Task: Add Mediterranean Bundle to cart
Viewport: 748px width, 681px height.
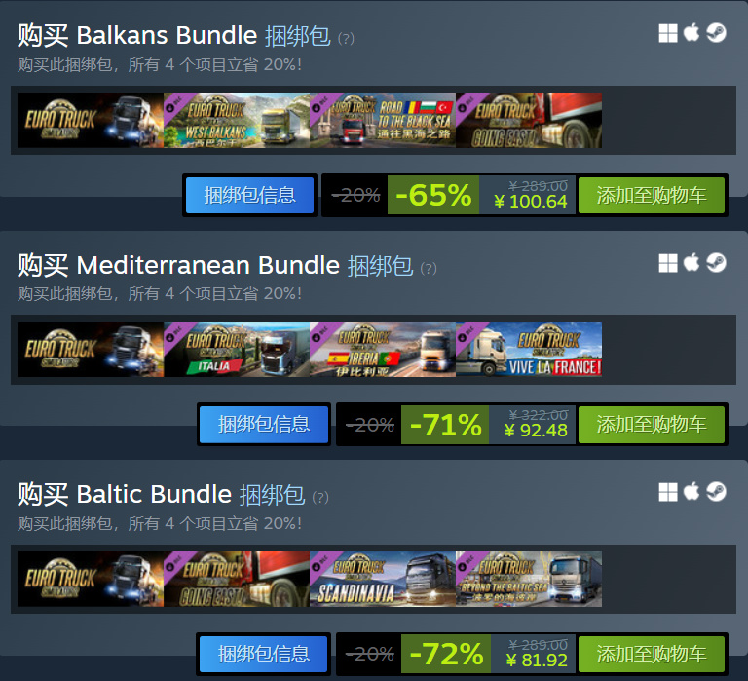Action: click(652, 424)
